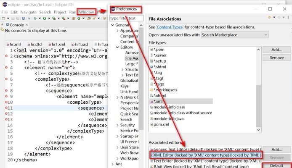Open the Navigate menu
This screenshot has height=168, width=292.
pos(29,12)
